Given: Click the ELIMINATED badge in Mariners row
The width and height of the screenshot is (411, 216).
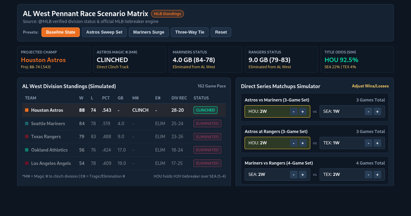Looking at the screenshot, I should point(207,123).
